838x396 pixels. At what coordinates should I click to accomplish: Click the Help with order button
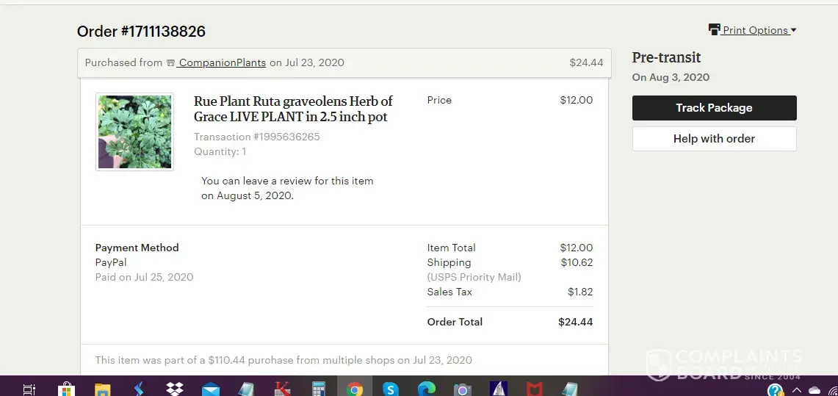(714, 139)
